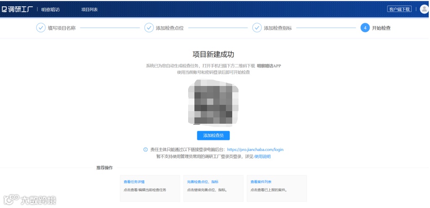Click the 添加检查指标 step label
Screen dimensions: 430x208
(278, 28)
